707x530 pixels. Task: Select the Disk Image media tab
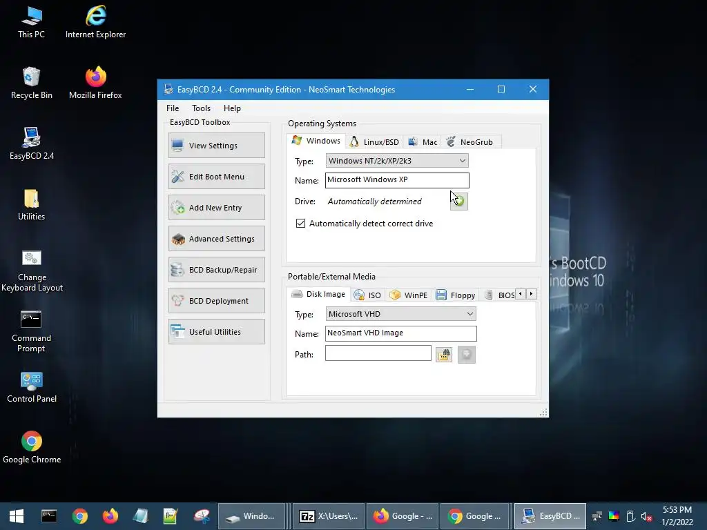pos(319,294)
